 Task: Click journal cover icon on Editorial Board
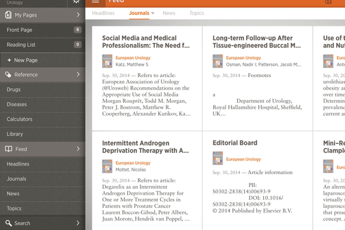click(x=217, y=159)
